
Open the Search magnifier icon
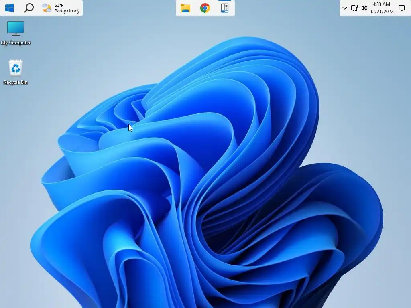29,8
